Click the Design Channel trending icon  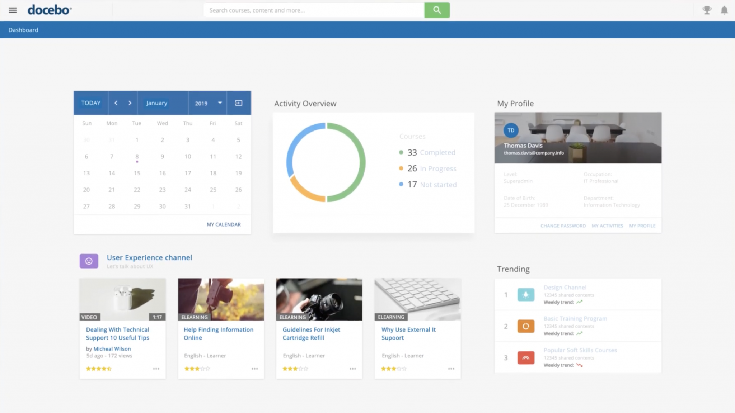coord(526,295)
